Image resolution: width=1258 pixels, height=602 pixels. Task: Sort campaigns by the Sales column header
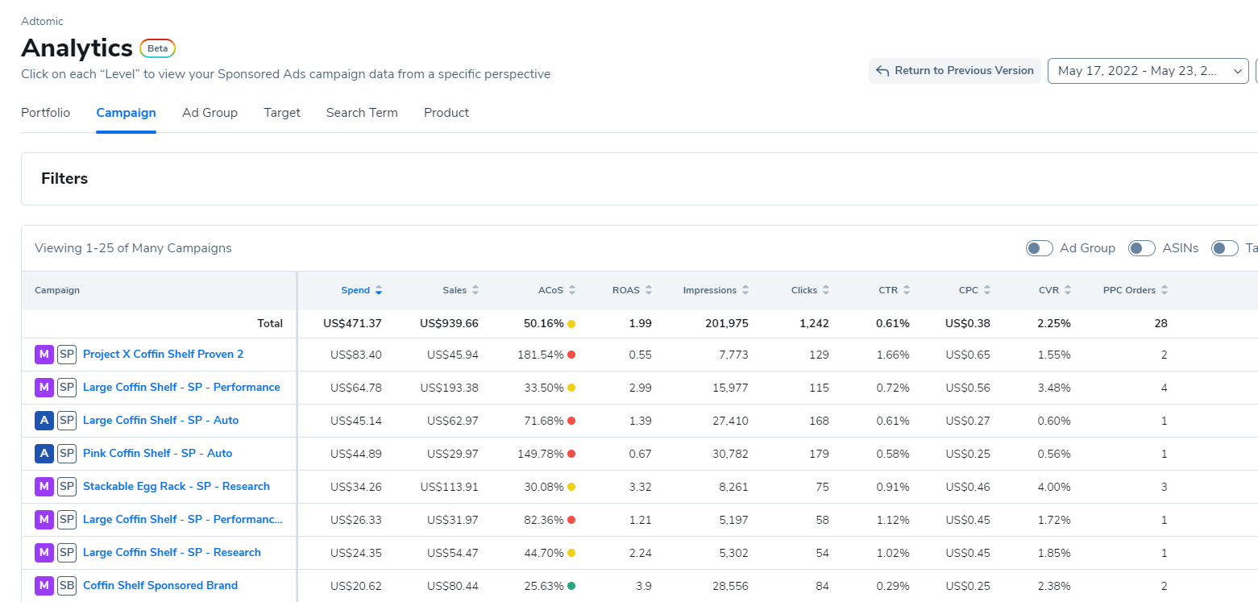(455, 290)
